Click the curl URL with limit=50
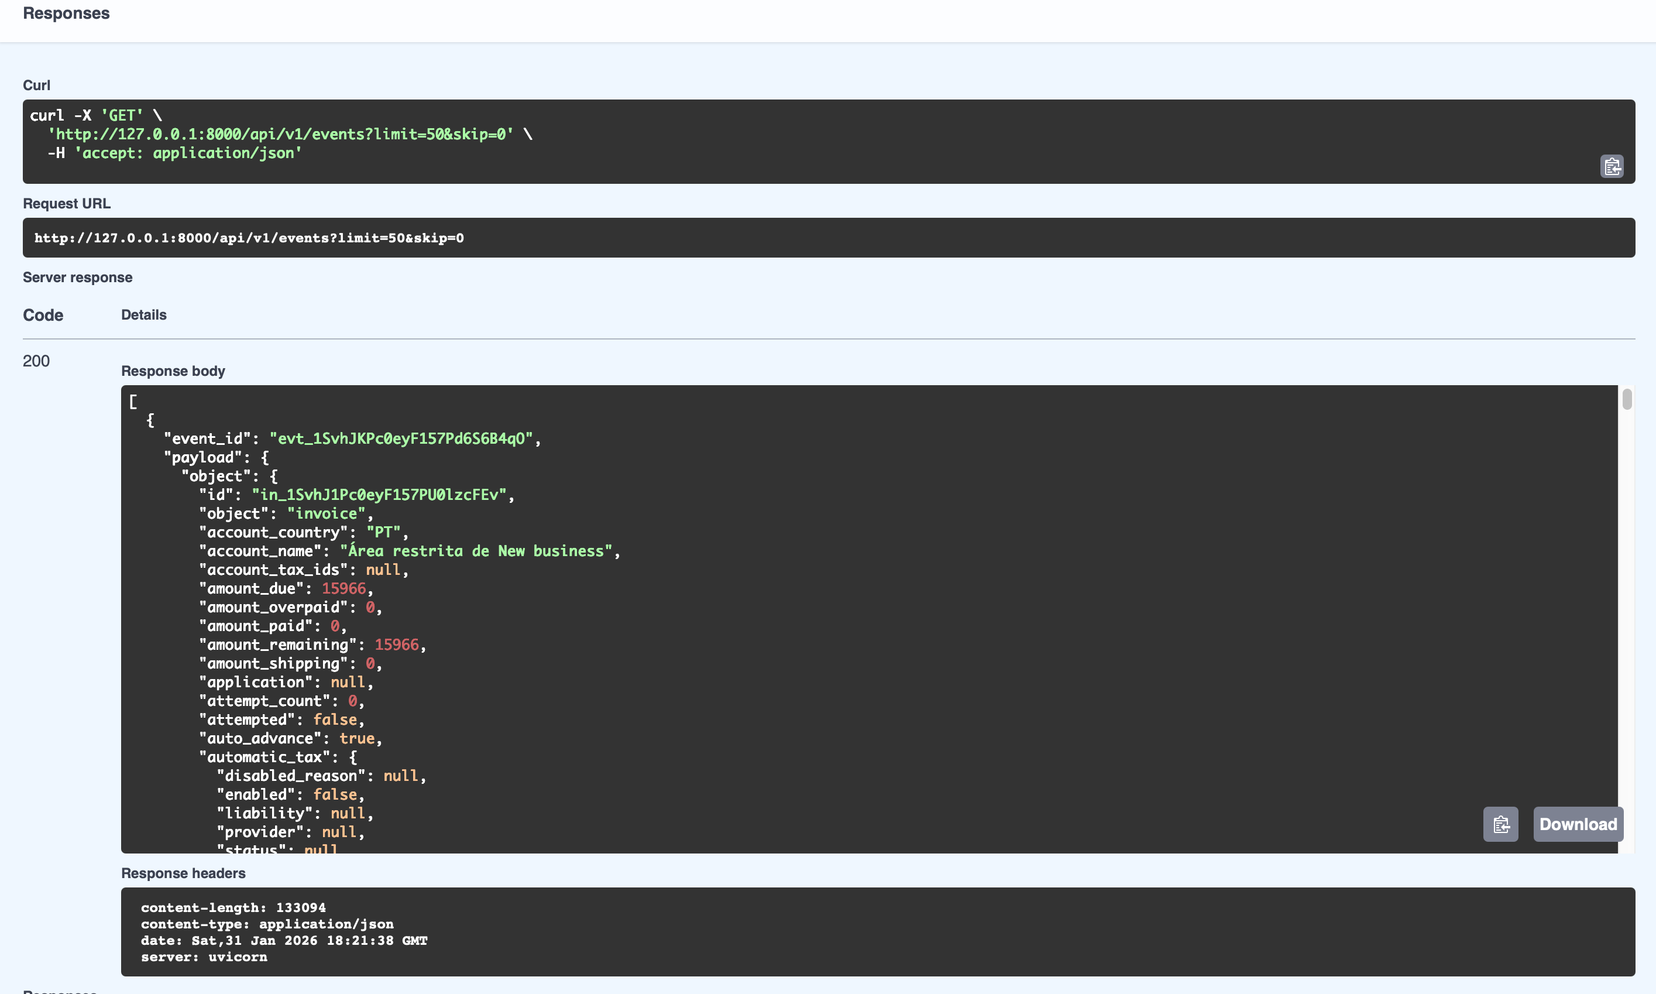Screen dimensions: 1656x994 pyautogui.click(x=280, y=134)
